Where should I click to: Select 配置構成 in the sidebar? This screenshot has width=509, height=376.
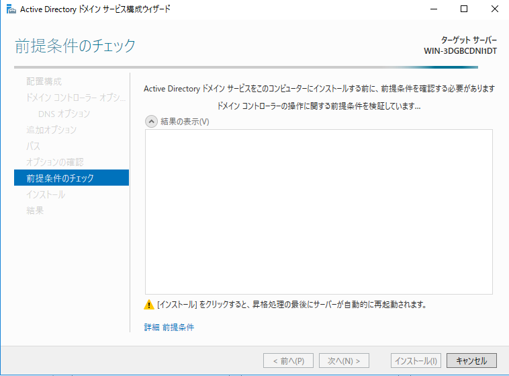point(44,81)
